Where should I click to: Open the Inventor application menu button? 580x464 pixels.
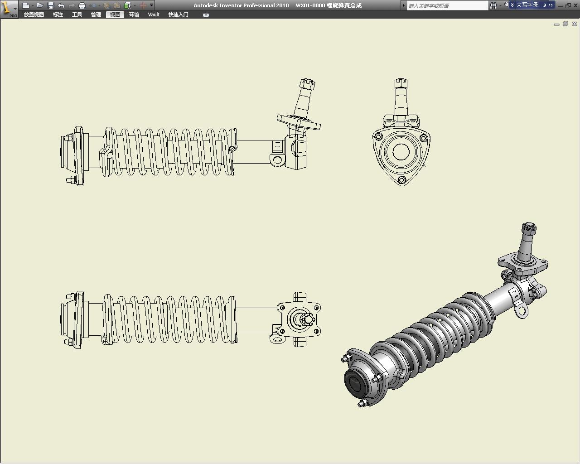pyautogui.click(x=9, y=9)
